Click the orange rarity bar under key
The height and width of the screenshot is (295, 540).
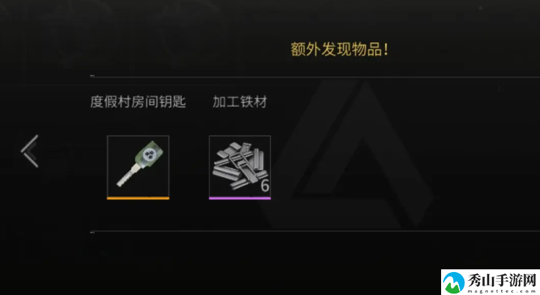pos(138,198)
